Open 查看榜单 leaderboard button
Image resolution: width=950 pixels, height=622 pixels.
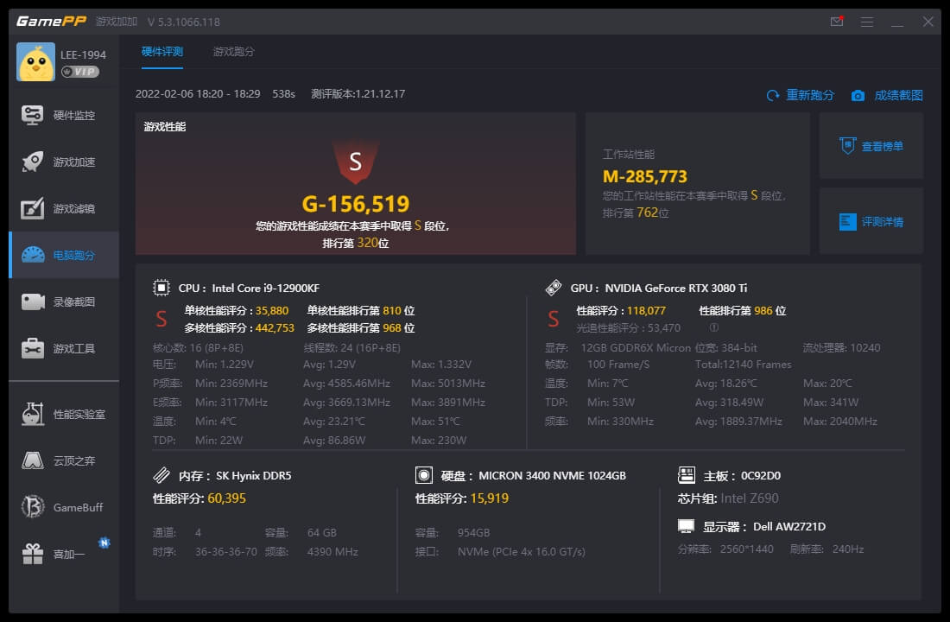[871, 146]
